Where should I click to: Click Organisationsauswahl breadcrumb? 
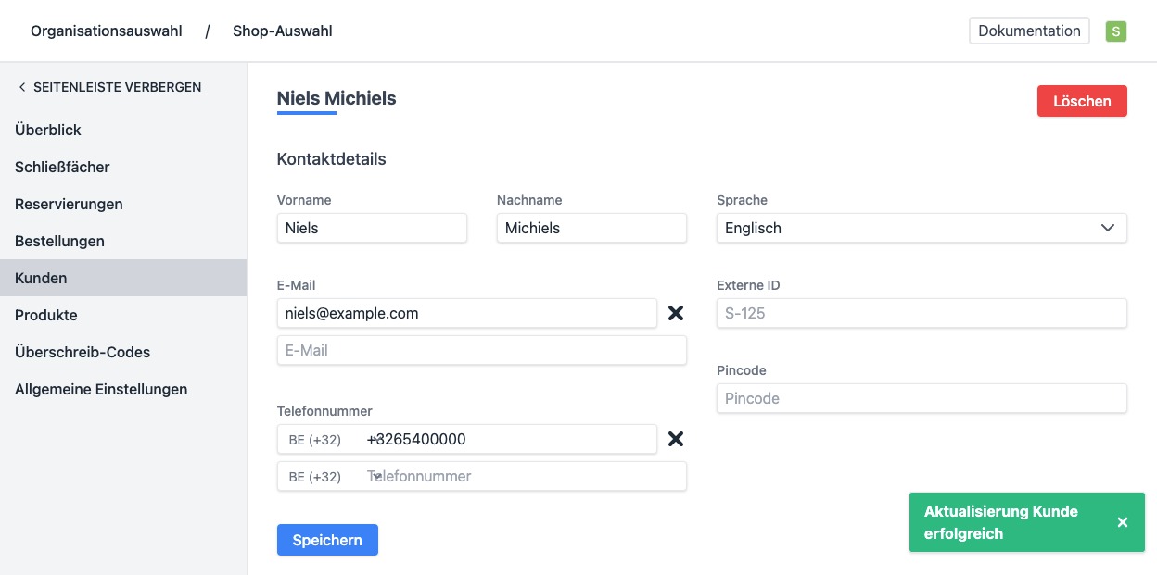(x=106, y=31)
